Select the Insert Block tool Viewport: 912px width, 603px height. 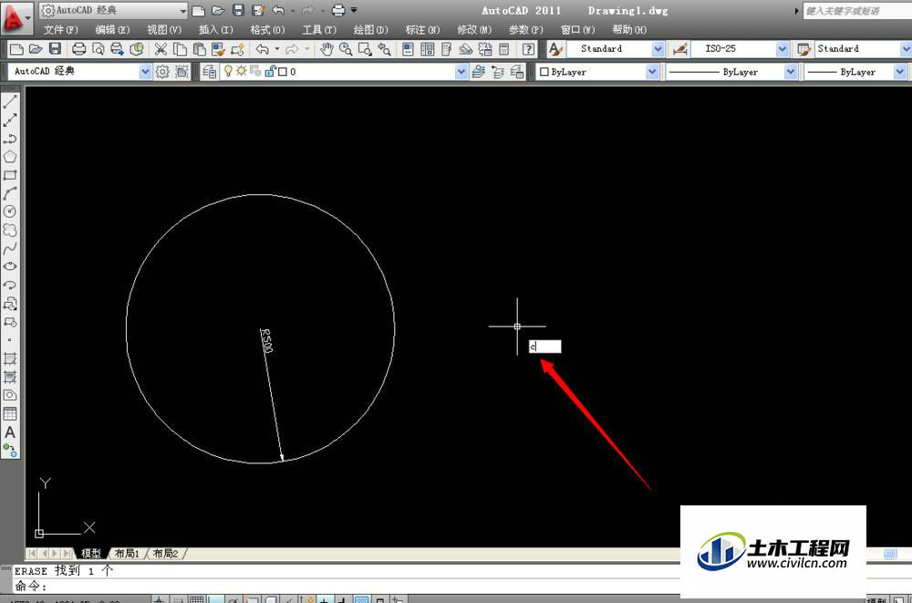tap(10, 303)
